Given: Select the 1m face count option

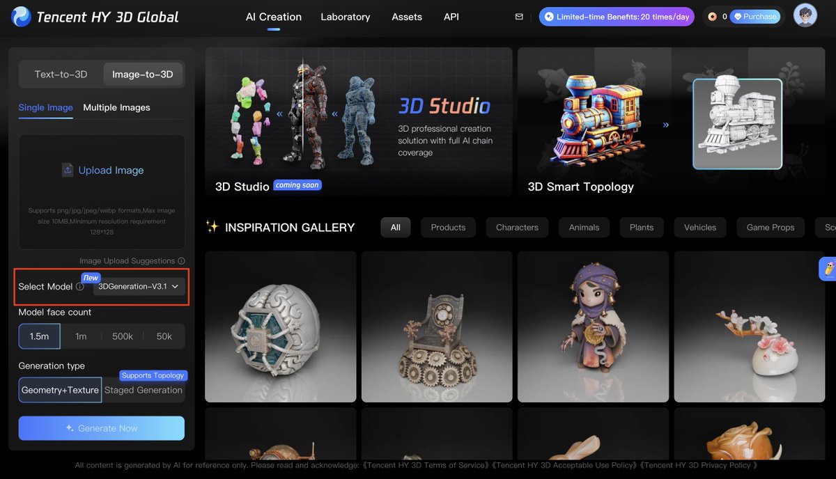Looking at the screenshot, I should point(81,336).
